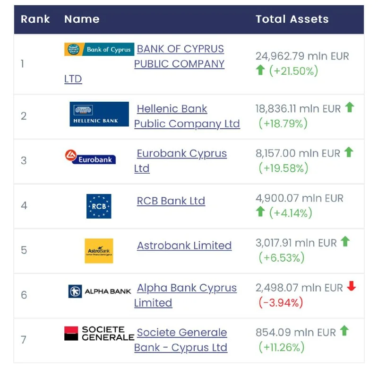This screenshot has width=378, height=370.
Task: Click the AstroBank yellow logo
Action: 99,251
